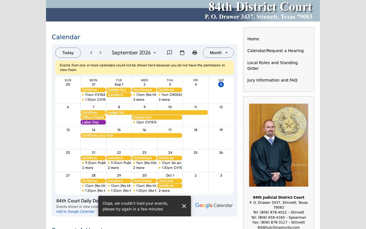
Task: Open the 9:30am Publ event on Sep 21
Action: point(93,163)
